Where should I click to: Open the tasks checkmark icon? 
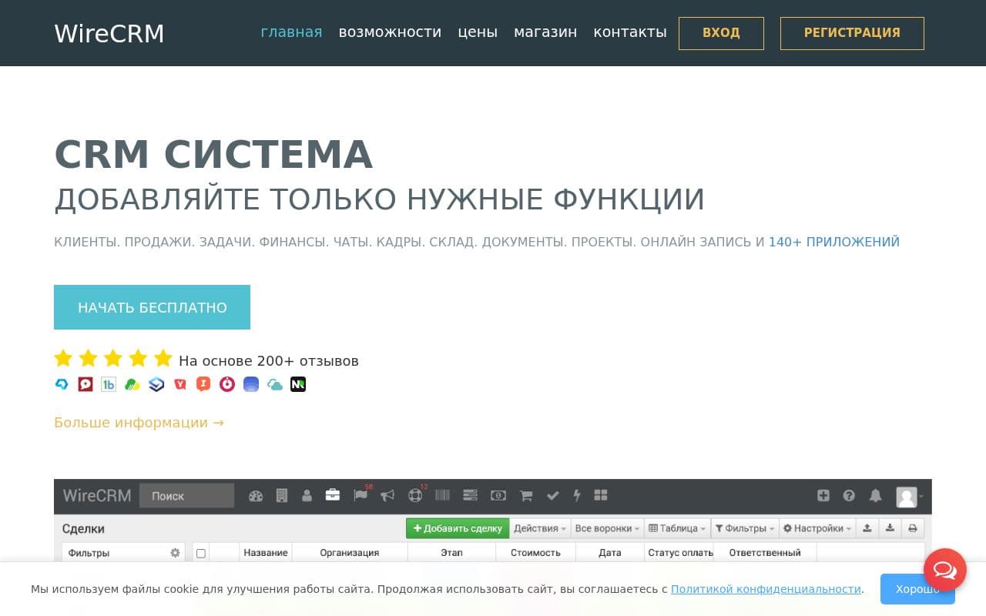click(552, 496)
